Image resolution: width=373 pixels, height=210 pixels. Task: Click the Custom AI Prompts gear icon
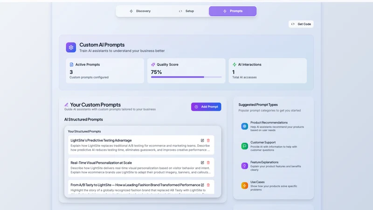(71, 48)
